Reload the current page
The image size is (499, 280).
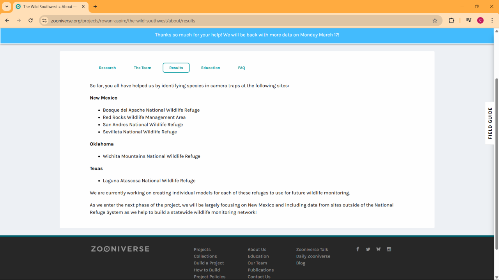pyautogui.click(x=30, y=21)
